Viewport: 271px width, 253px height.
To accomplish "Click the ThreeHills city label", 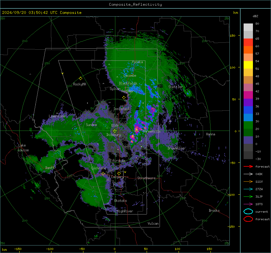I will pyautogui.click(x=151, y=131).
